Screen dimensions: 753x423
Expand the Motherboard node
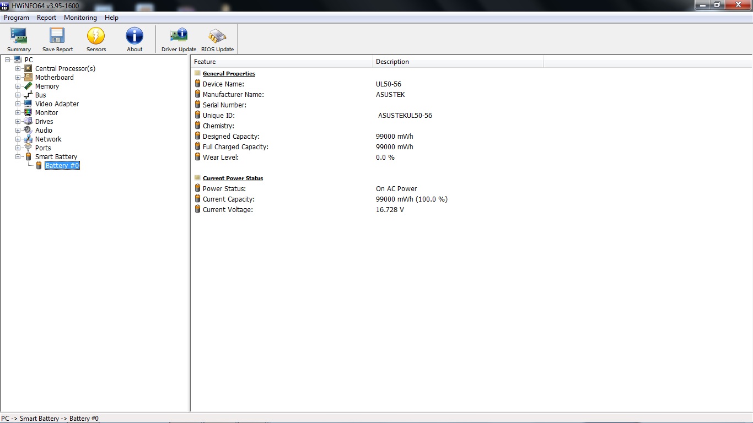pyautogui.click(x=18, y=77)
